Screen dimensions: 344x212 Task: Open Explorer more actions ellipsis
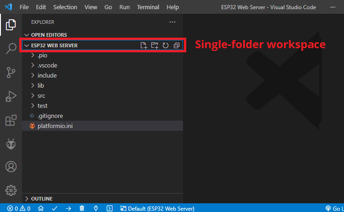172,22
